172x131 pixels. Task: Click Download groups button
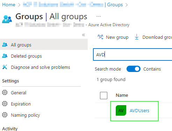click(153, 37)
